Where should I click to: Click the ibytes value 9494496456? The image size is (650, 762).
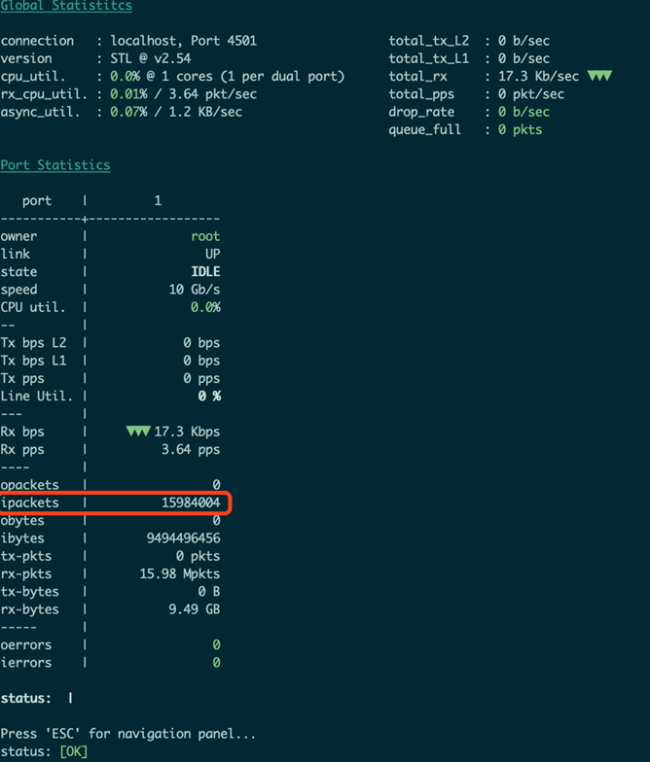[183, 538]
